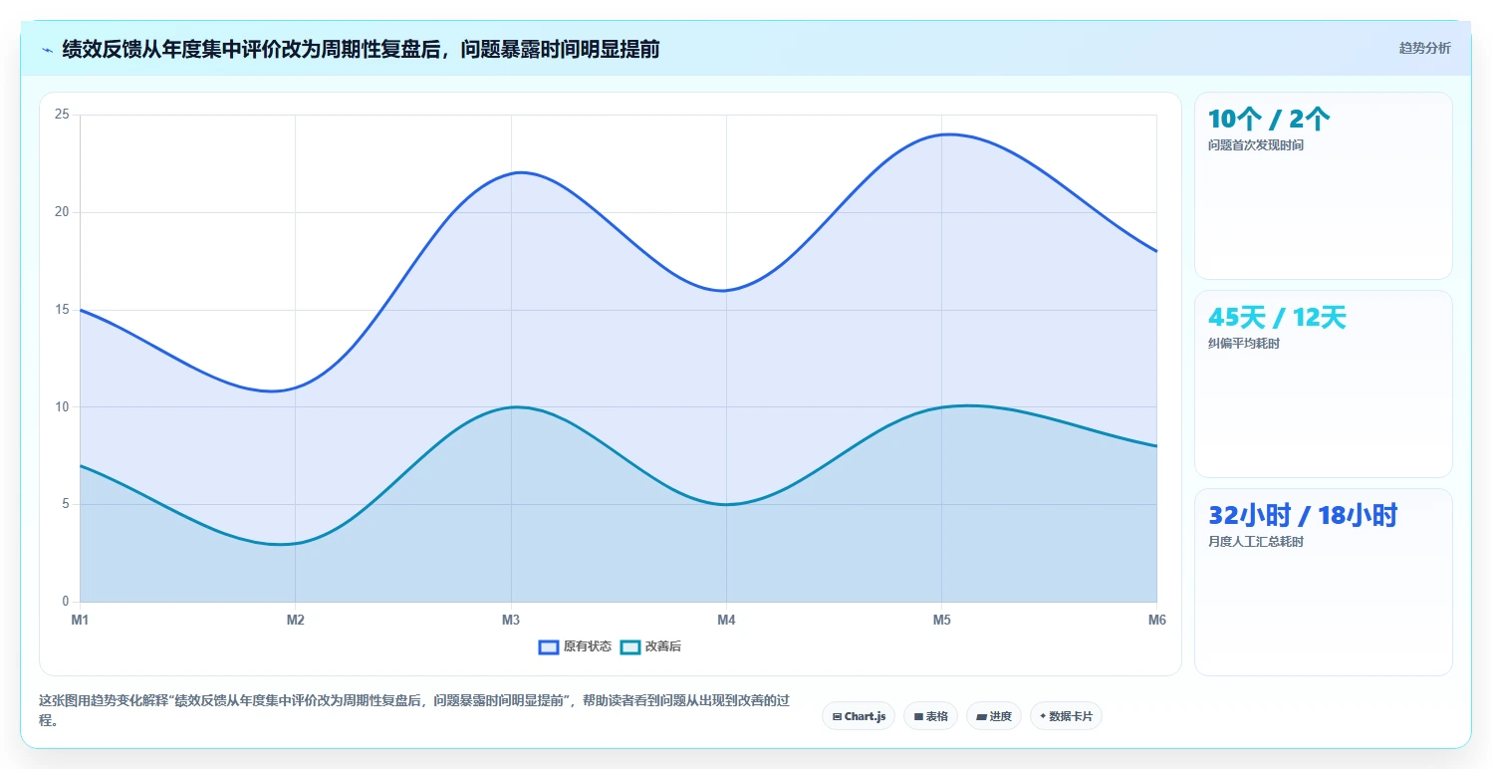Click the y-axis value 10
The width and height of the screenshot is (1492, 769).
(62, 406)
